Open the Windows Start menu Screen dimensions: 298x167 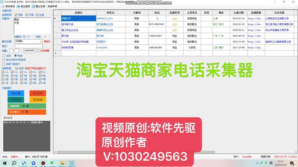5,163
